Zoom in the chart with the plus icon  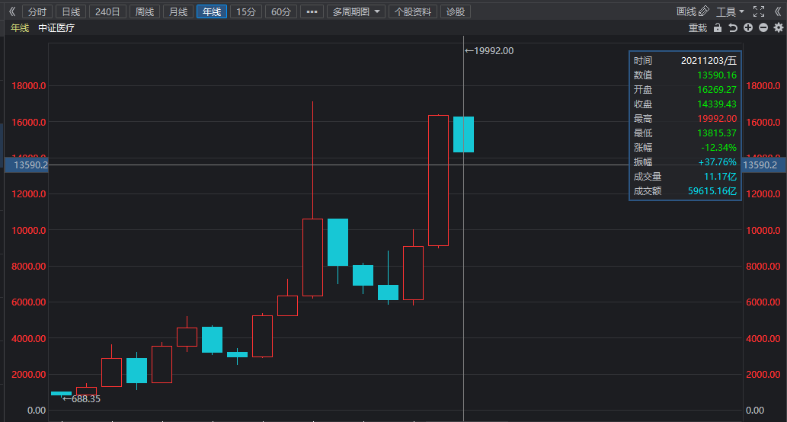pos(748,28)
